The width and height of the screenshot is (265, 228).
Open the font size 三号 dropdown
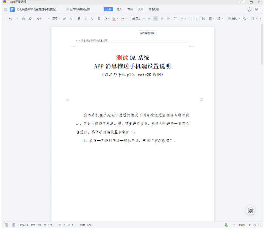[x=56, y=19]
